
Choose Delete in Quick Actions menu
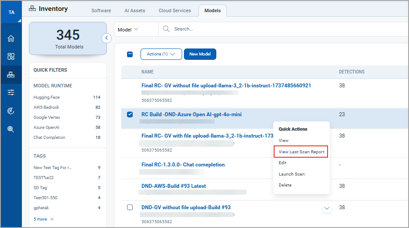click(285, 185)
